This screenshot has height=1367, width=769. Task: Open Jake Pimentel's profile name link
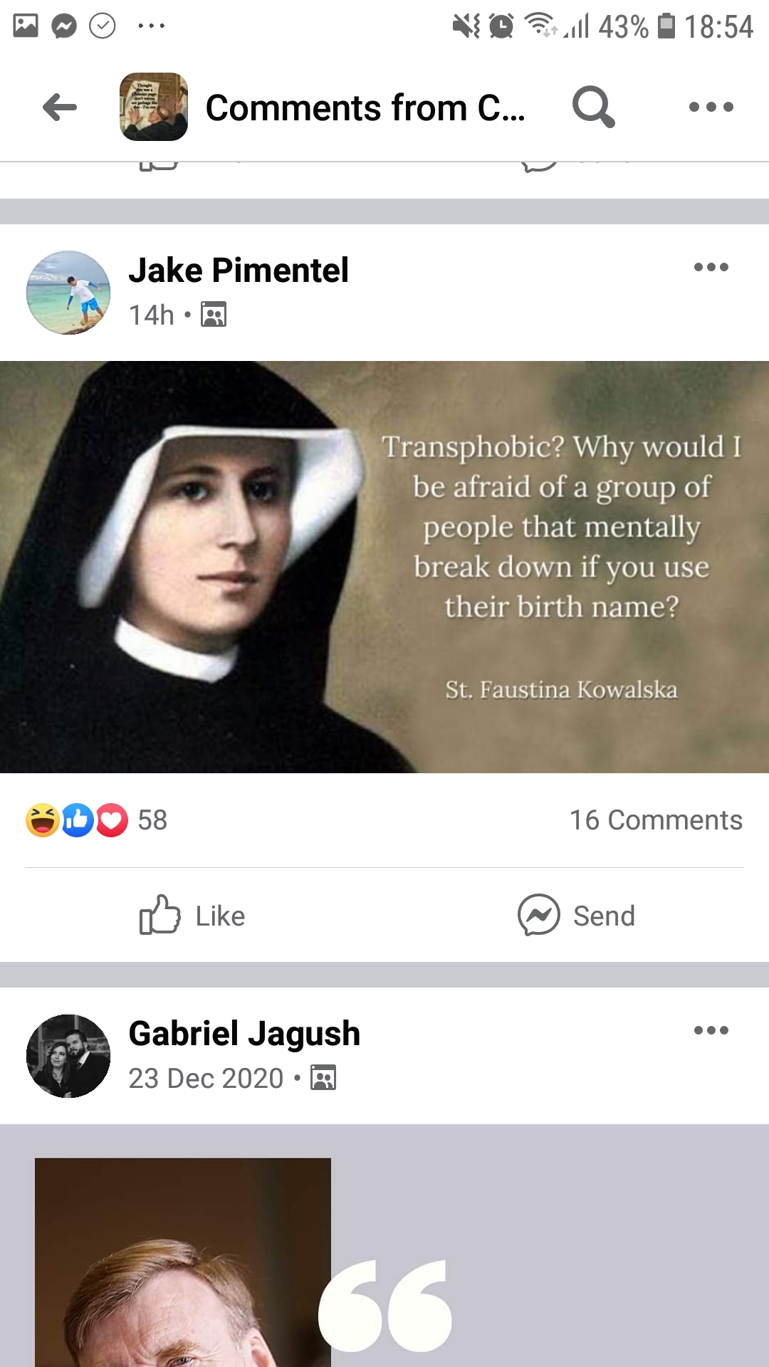click(239, 271)
